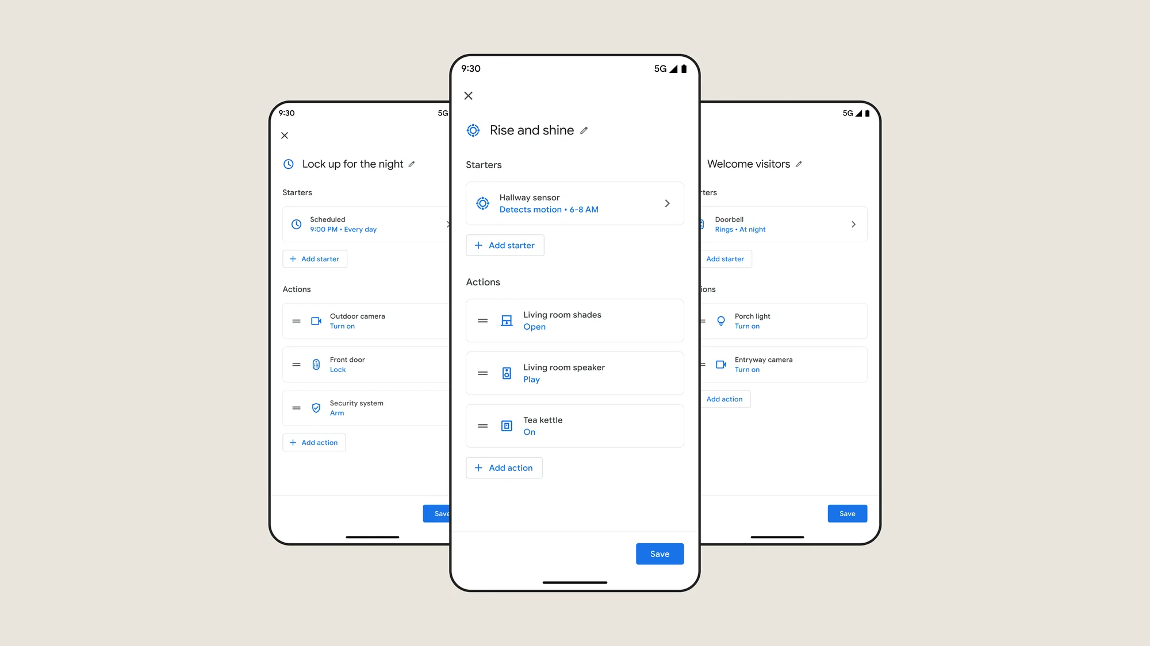The image size is (1150, 646).
Task: Toggle the drag handle on Living room shades
Action: click(482, 320)
